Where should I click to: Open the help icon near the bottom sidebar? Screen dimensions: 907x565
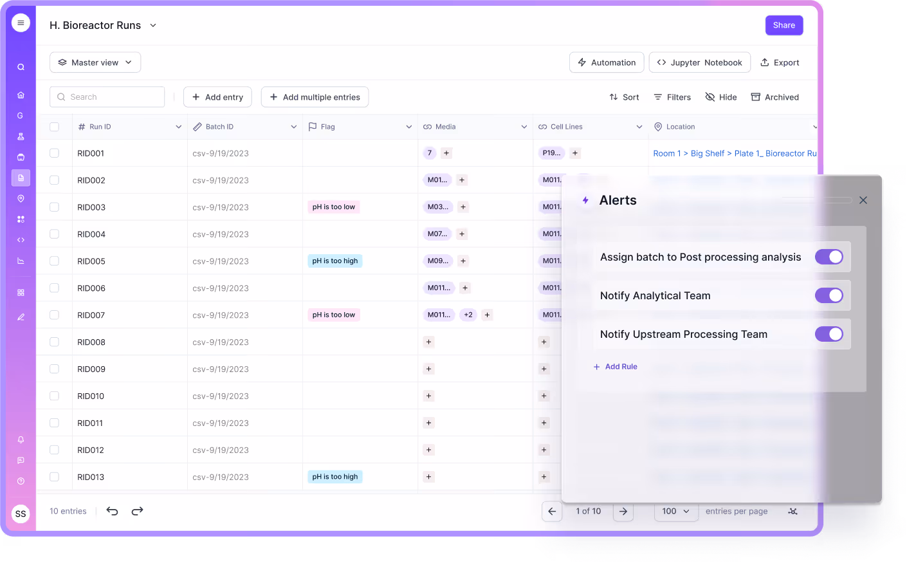[20, 481]
